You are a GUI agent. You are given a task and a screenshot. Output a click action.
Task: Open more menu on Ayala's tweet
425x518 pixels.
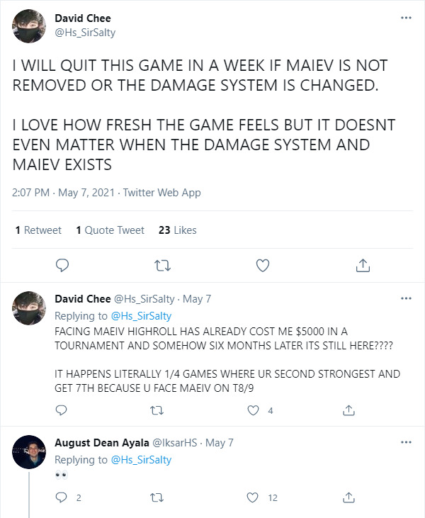pos(405,442)
